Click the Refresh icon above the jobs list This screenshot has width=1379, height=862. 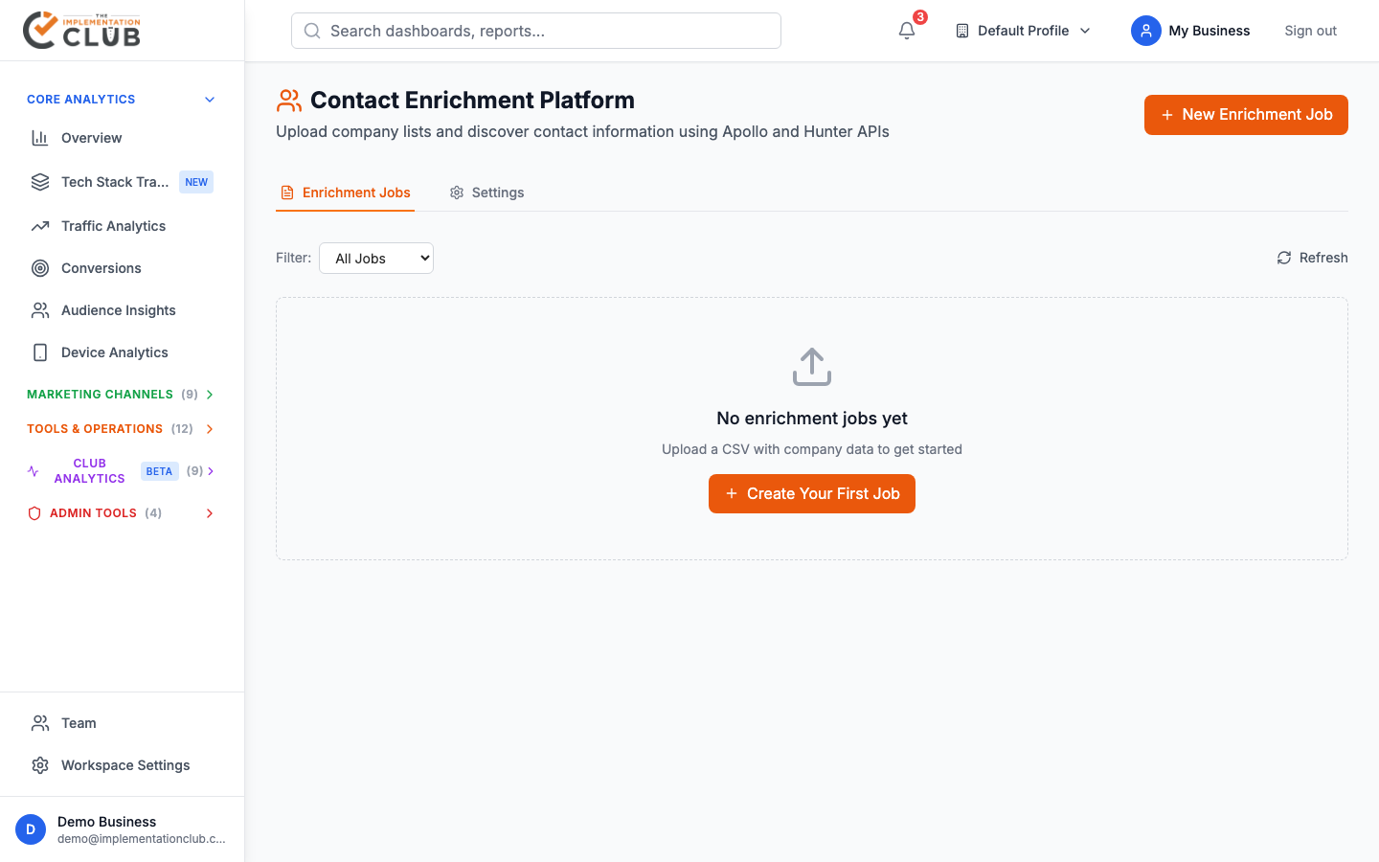[x=1284, y=258]
